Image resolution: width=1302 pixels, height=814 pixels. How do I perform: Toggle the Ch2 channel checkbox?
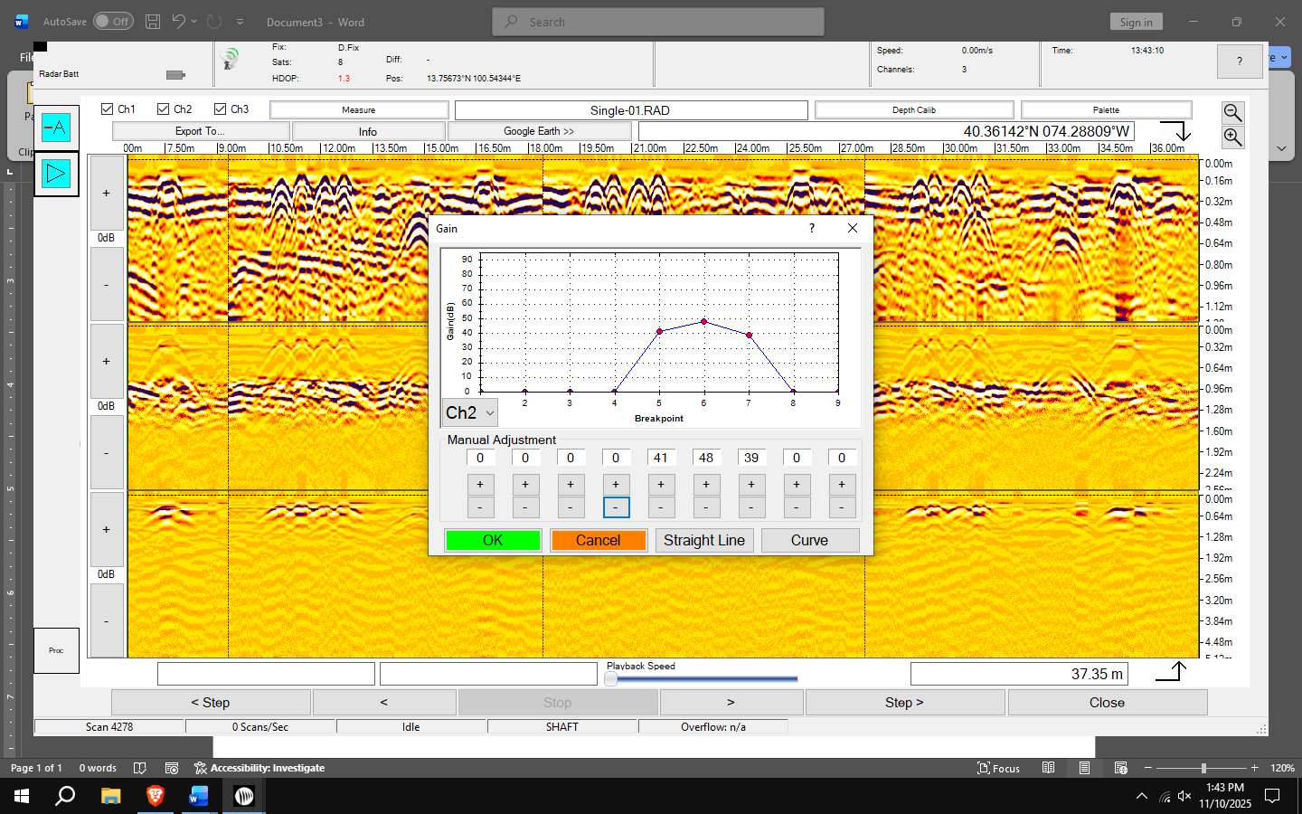tap(164, 109)
